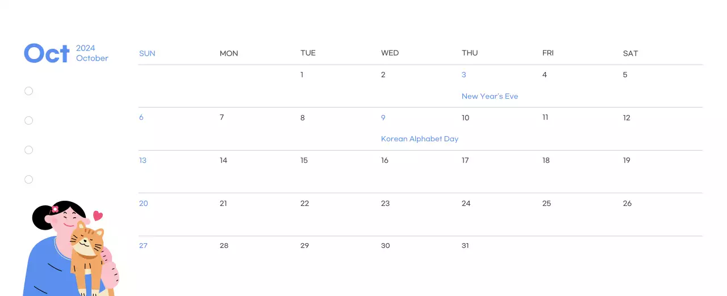
Task: Check the third circle in the left checklist
Action: (x=29, y=150)
